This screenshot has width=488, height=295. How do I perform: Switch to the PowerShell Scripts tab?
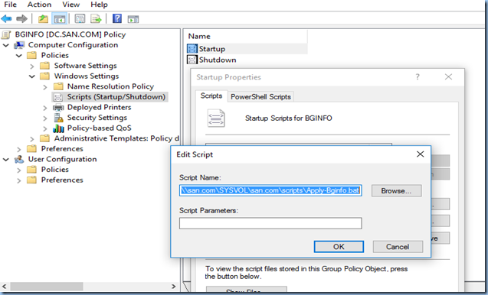[260, 97]
